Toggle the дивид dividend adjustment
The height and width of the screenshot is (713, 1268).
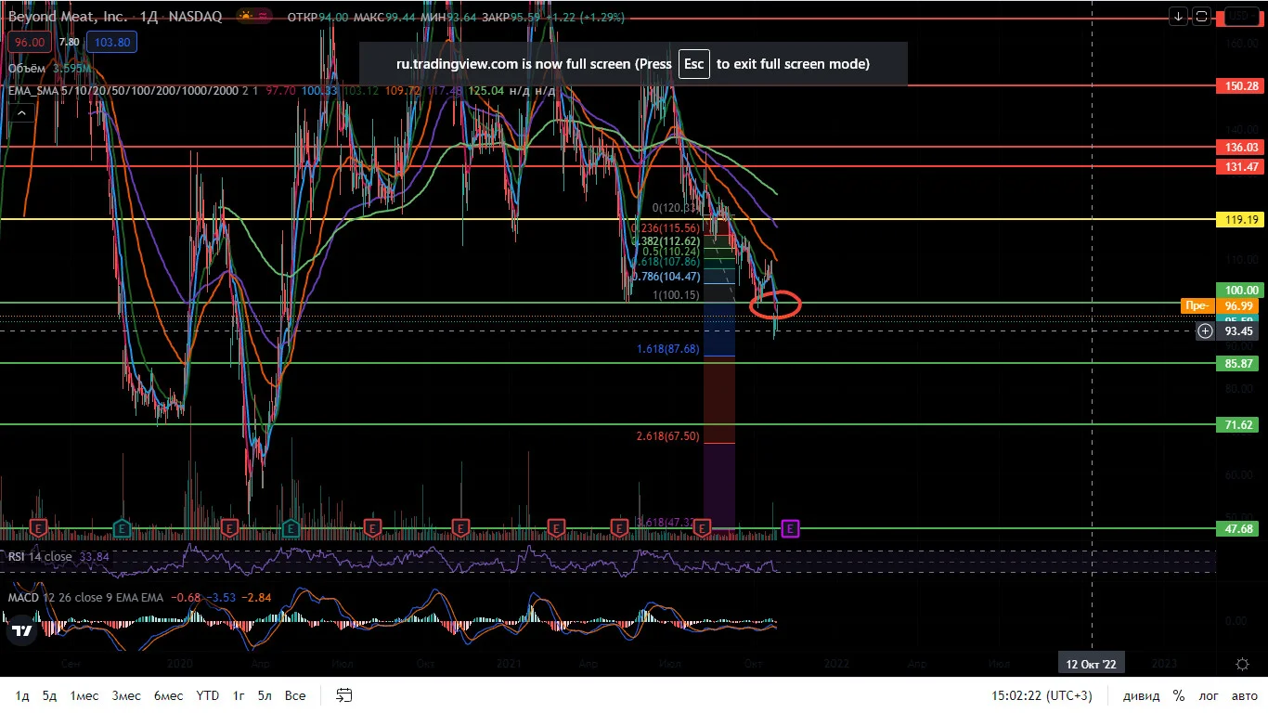pos(1141,695)
